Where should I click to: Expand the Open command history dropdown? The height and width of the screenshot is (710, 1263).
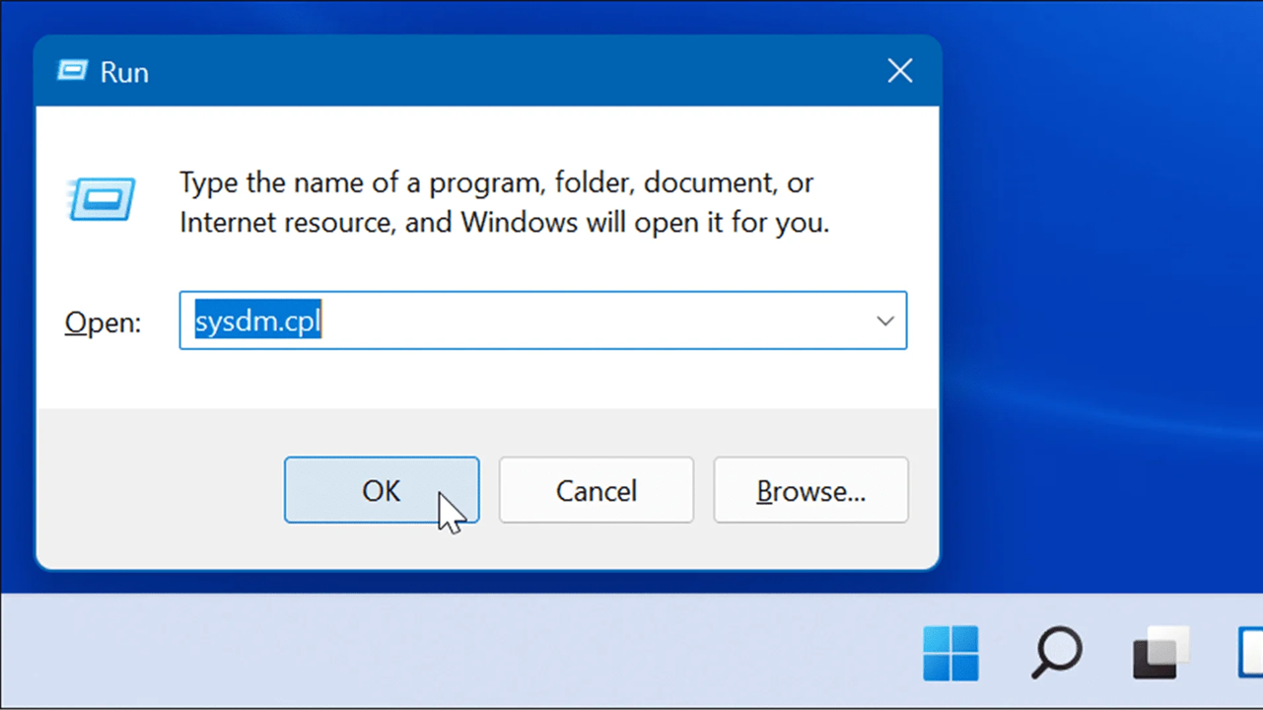(x=884, y=320)
